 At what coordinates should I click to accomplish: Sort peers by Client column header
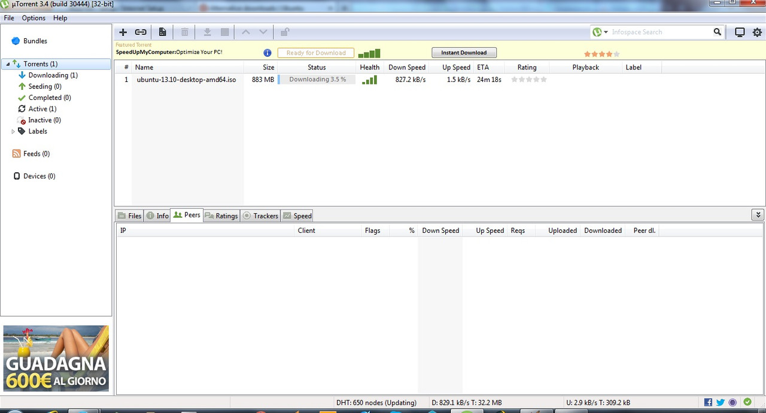[x=328, y=230]
